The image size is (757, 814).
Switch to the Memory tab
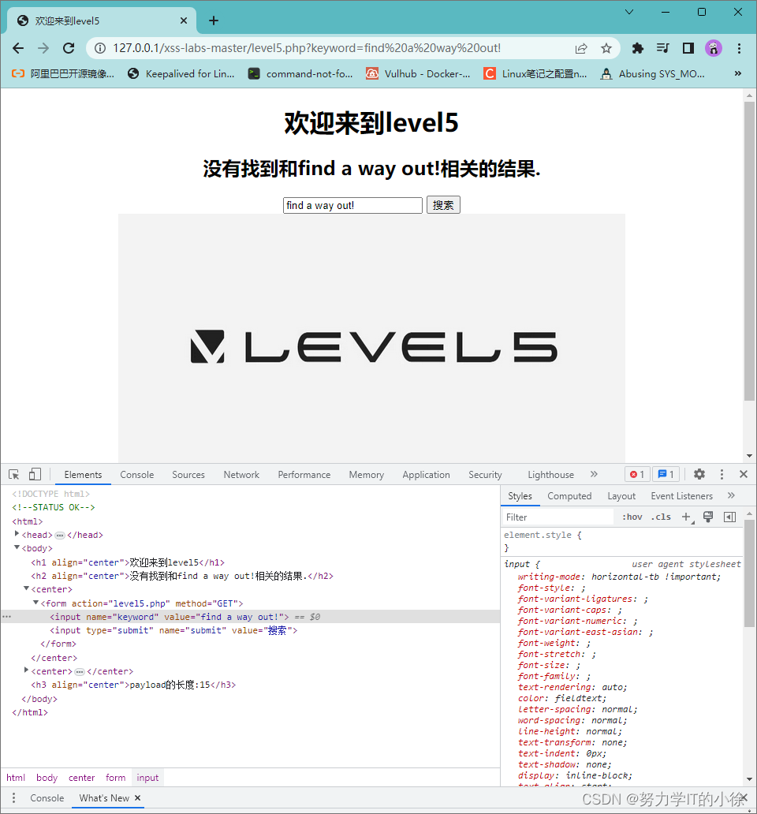[x=367, y=475]
